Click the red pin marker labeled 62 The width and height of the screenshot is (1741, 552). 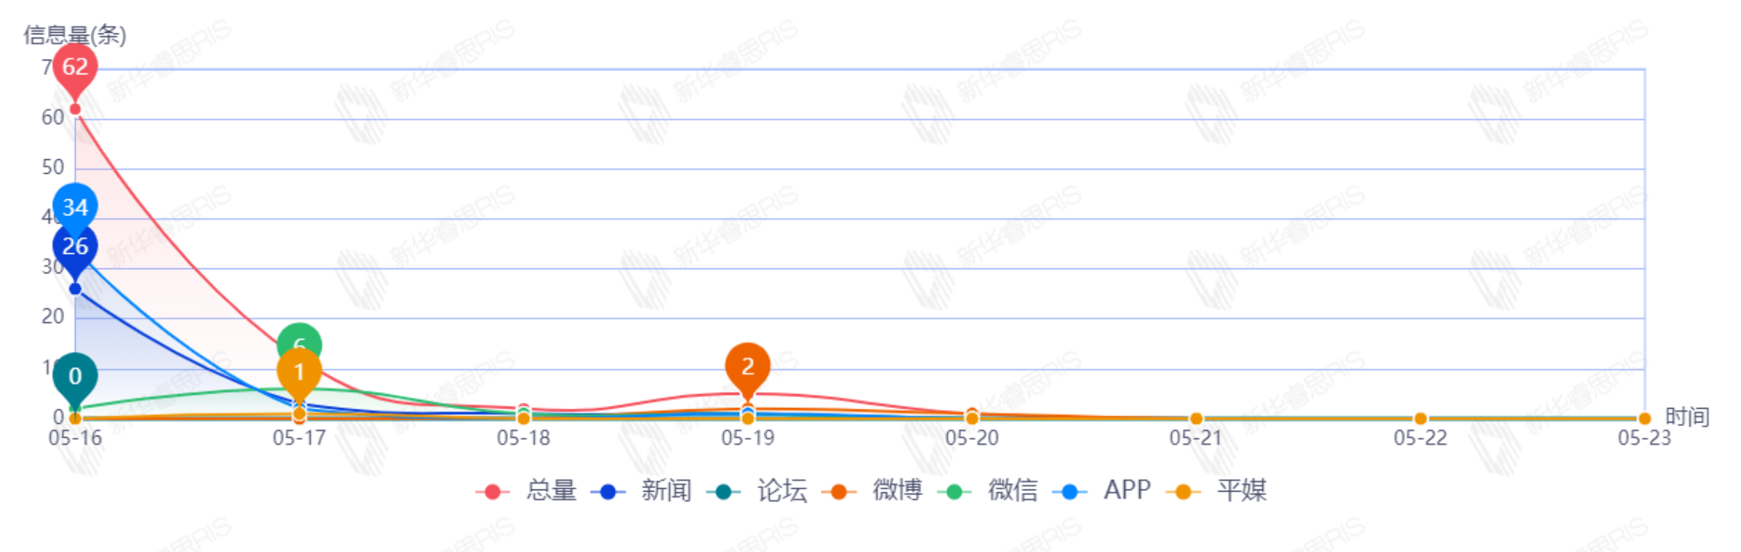[x=75, y=67]
